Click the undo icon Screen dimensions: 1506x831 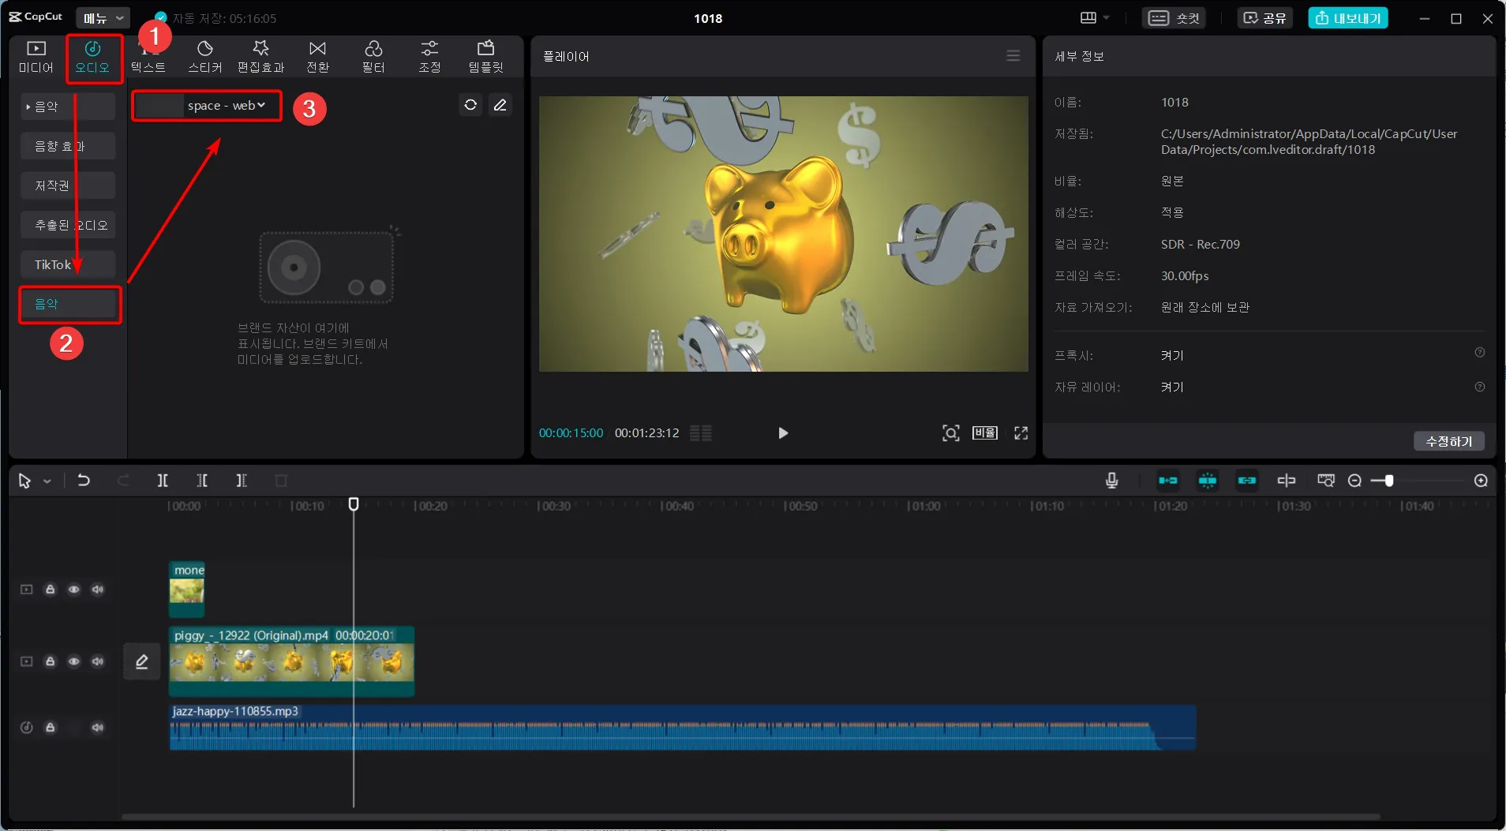click(84, 481)
